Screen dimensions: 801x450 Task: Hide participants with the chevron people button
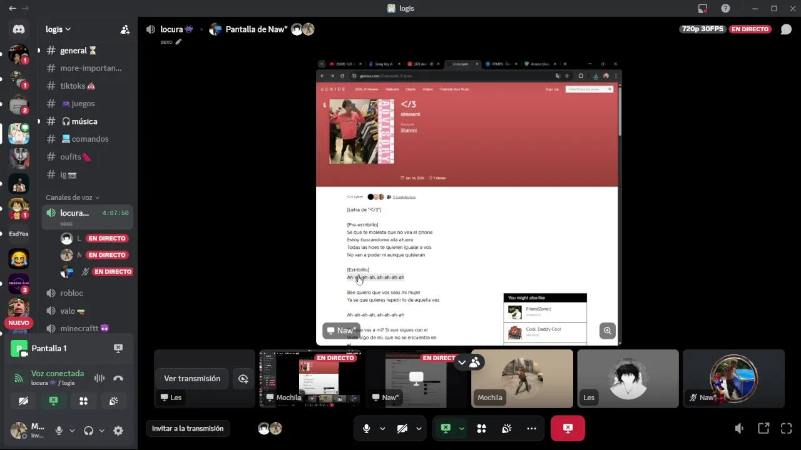point(469,362)
